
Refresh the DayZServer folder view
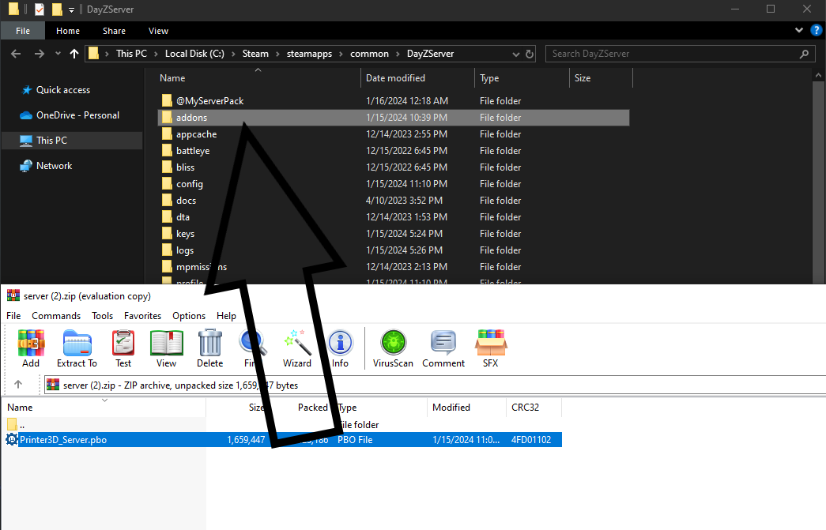pyautogui.click(x=529, y=54)
